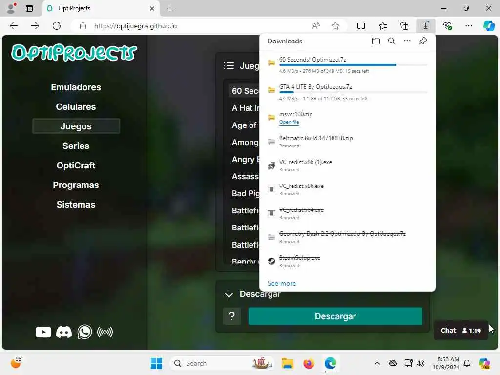Open File Explorer from taskbar
The width and height of the screenshot is (500, 375).
pos(287,363)
